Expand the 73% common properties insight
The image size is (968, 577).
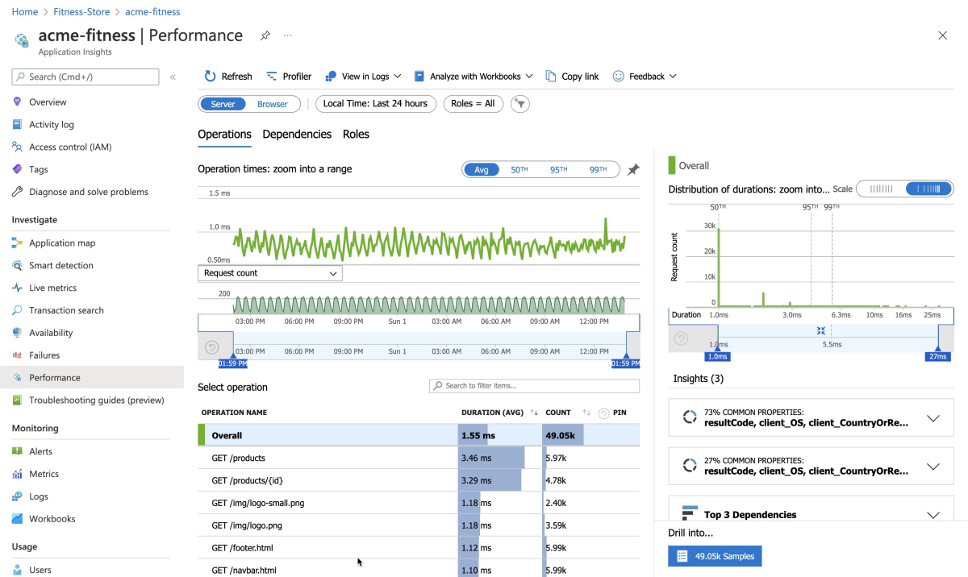(933, 418)
